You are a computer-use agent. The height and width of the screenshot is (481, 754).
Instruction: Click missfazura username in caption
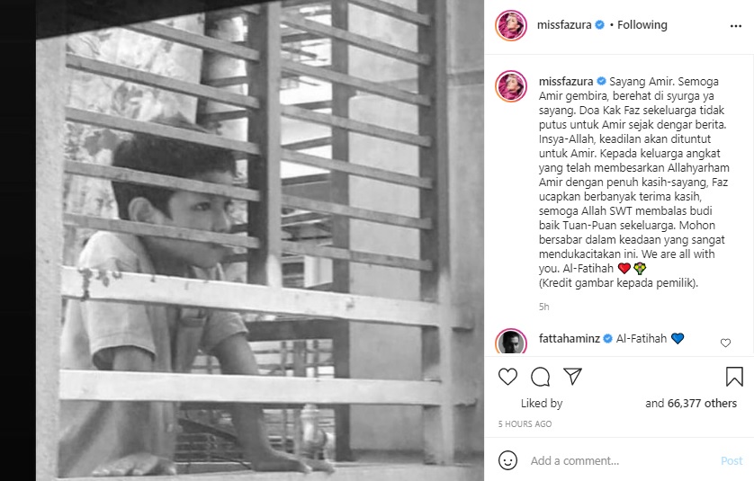(566, 82)
